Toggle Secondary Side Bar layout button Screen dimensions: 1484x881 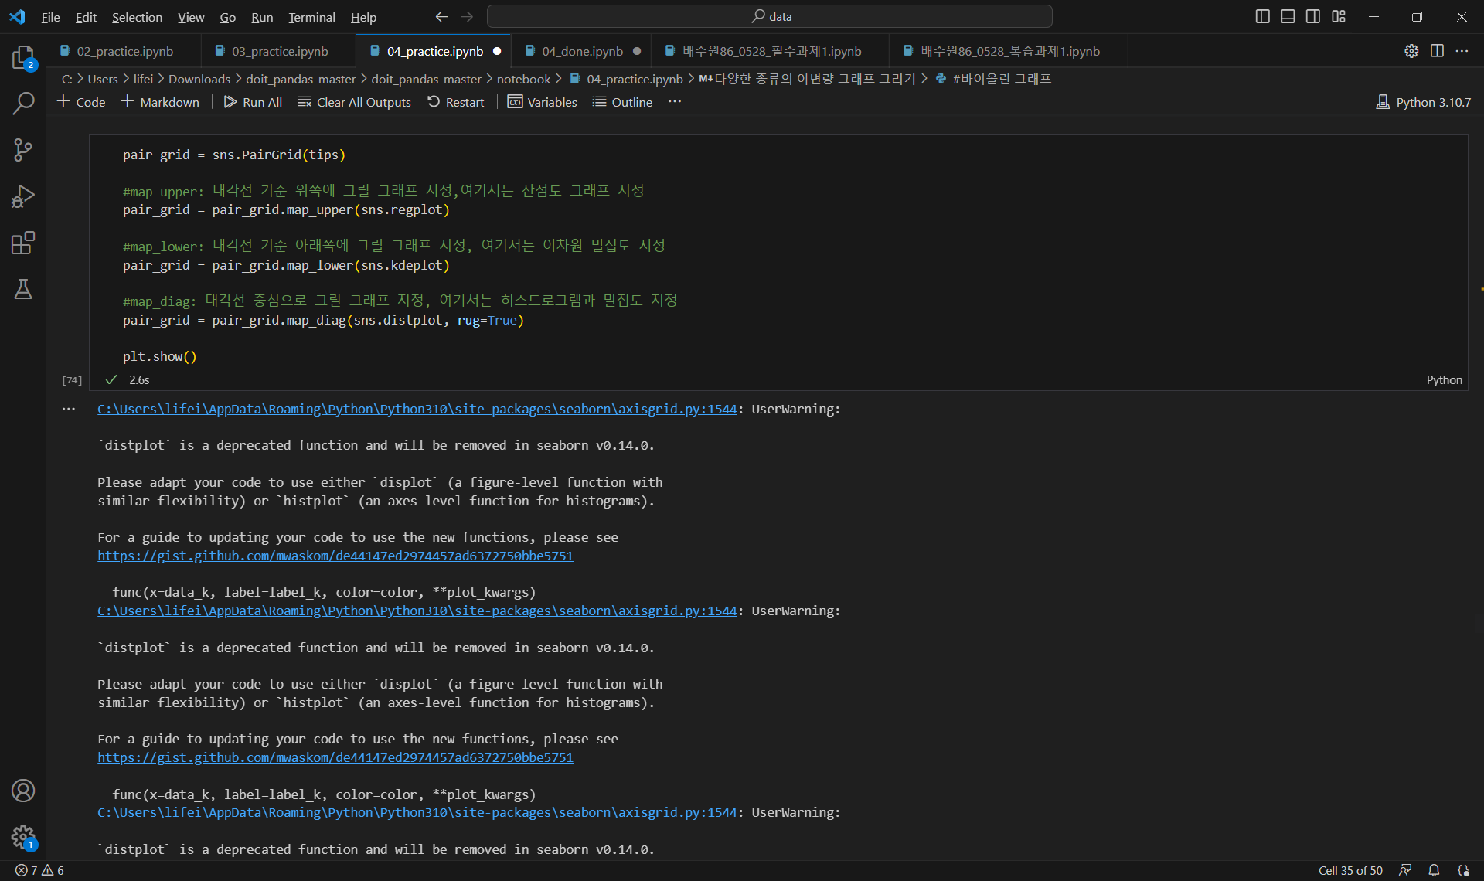[1313, 16]
